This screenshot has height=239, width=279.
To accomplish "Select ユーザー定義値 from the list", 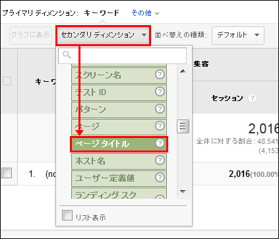I will (119, 178).
